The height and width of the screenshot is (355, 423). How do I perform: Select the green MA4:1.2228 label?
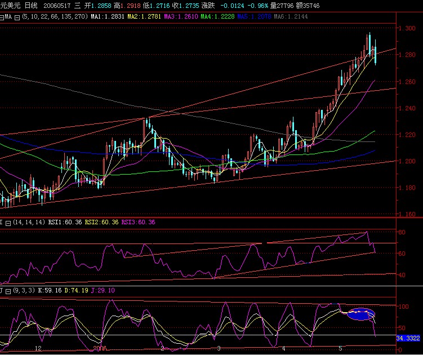(x=218, y=17)
